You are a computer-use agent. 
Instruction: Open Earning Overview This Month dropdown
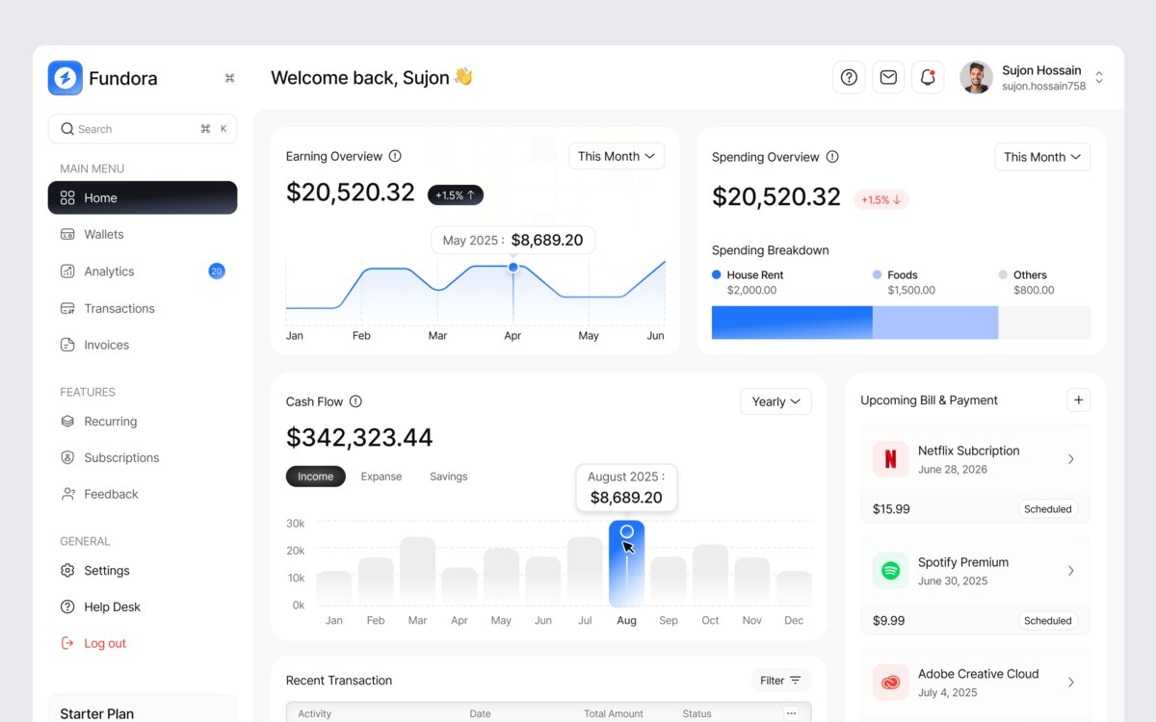tap(617, 156)
